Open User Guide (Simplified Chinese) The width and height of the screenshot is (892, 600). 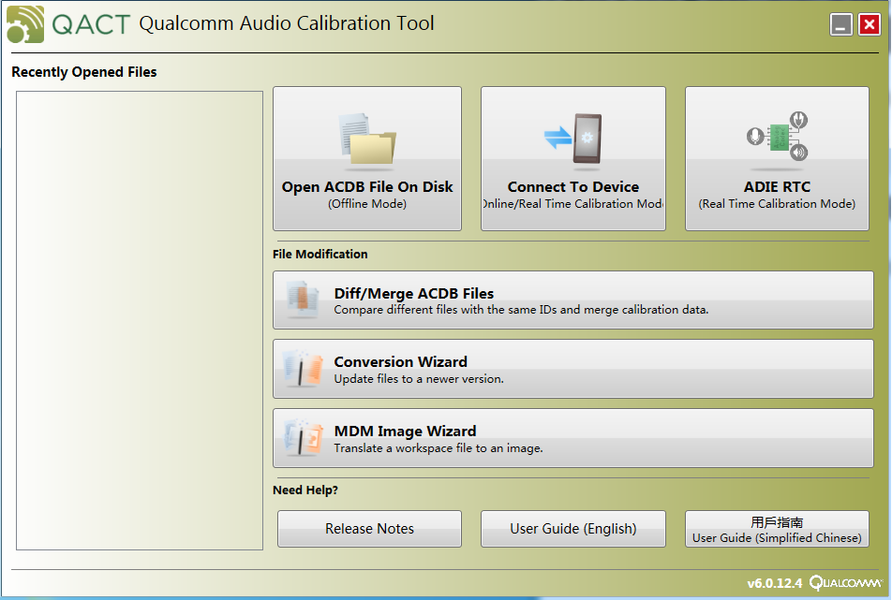click(x=777, y=529)
